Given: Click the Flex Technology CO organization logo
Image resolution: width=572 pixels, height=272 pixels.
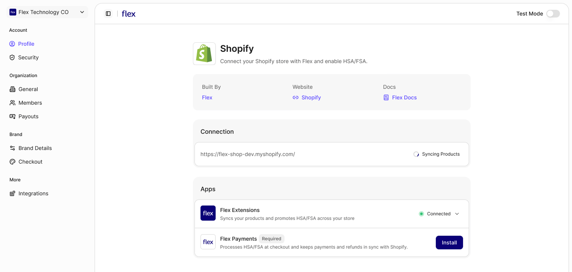Looking at the screenshot, I should [x=13, y=12].
